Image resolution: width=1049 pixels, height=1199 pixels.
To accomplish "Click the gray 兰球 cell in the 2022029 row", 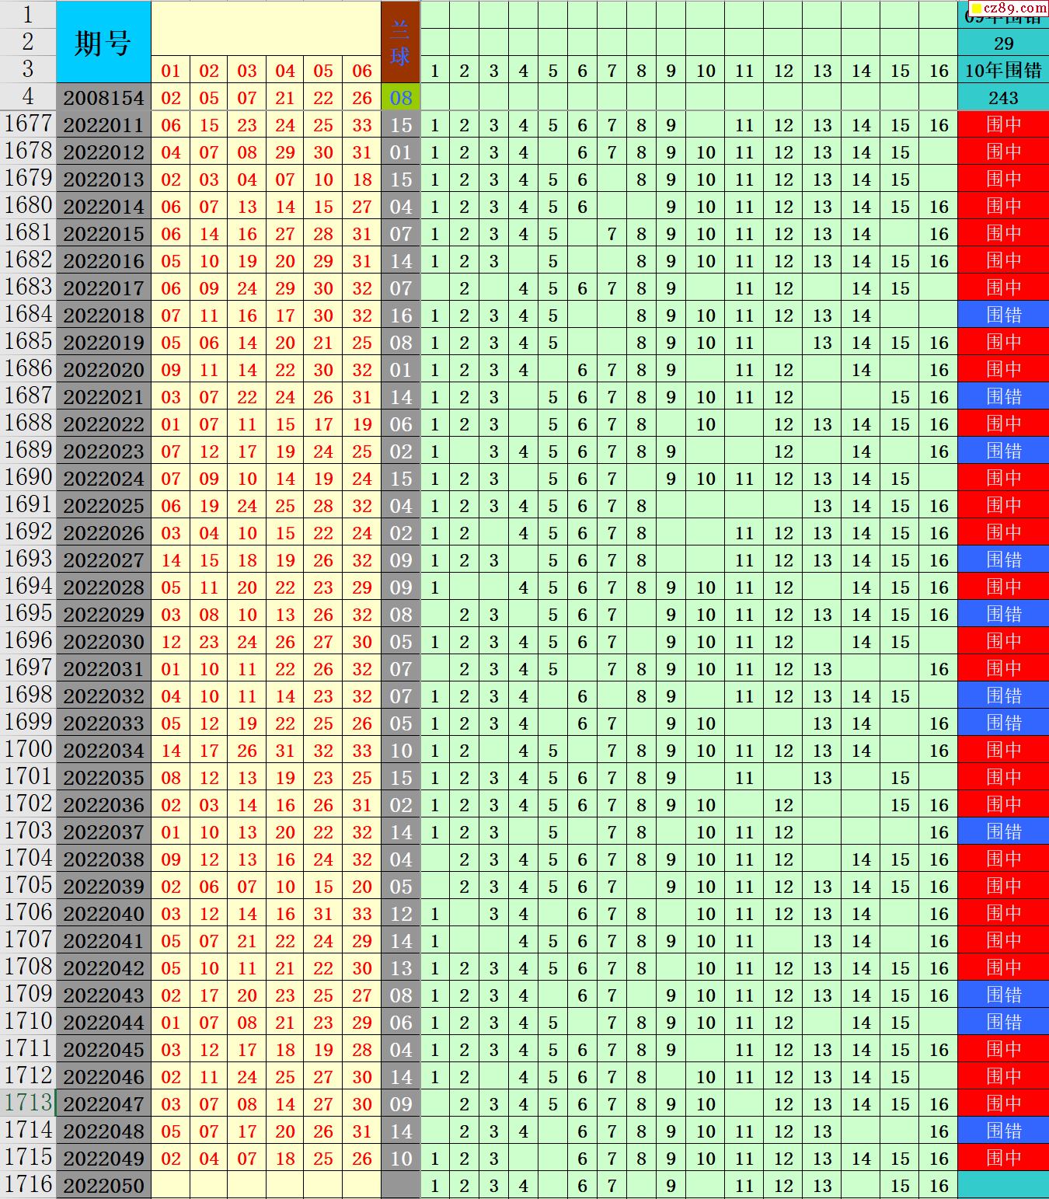I will pos(400,615).
